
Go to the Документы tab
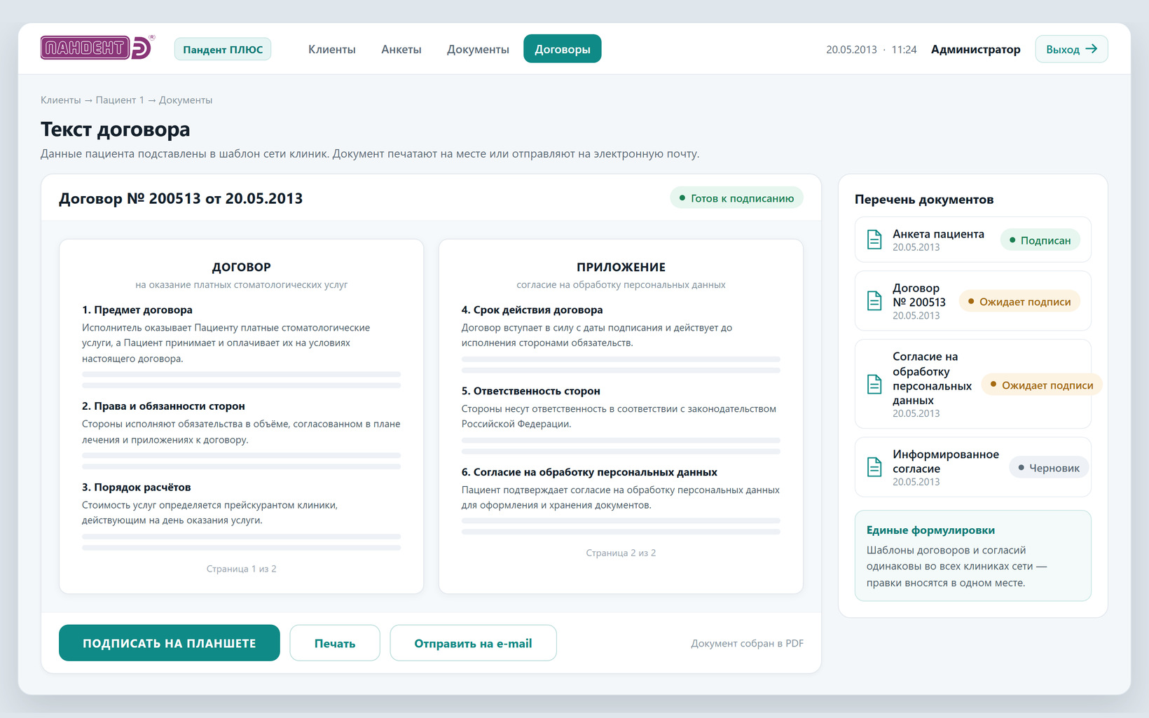(478, 49)
